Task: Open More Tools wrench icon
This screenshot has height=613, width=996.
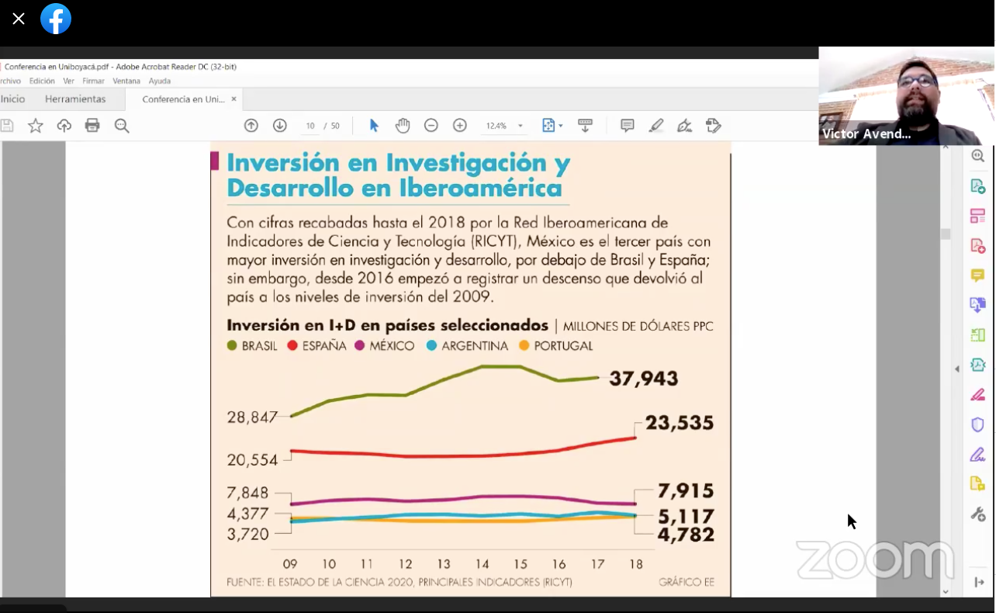Action: pyautogui.click(x=978, y=514)
